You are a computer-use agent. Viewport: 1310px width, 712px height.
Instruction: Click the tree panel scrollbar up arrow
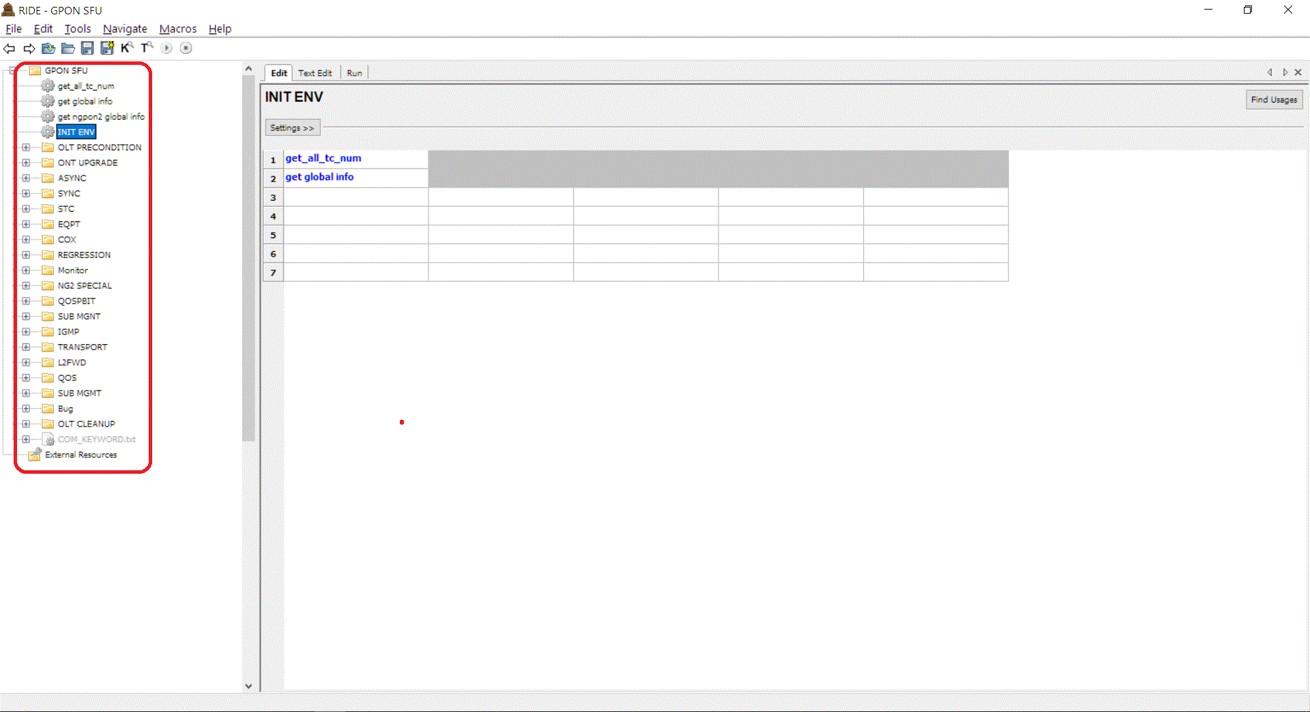point(248,69)
